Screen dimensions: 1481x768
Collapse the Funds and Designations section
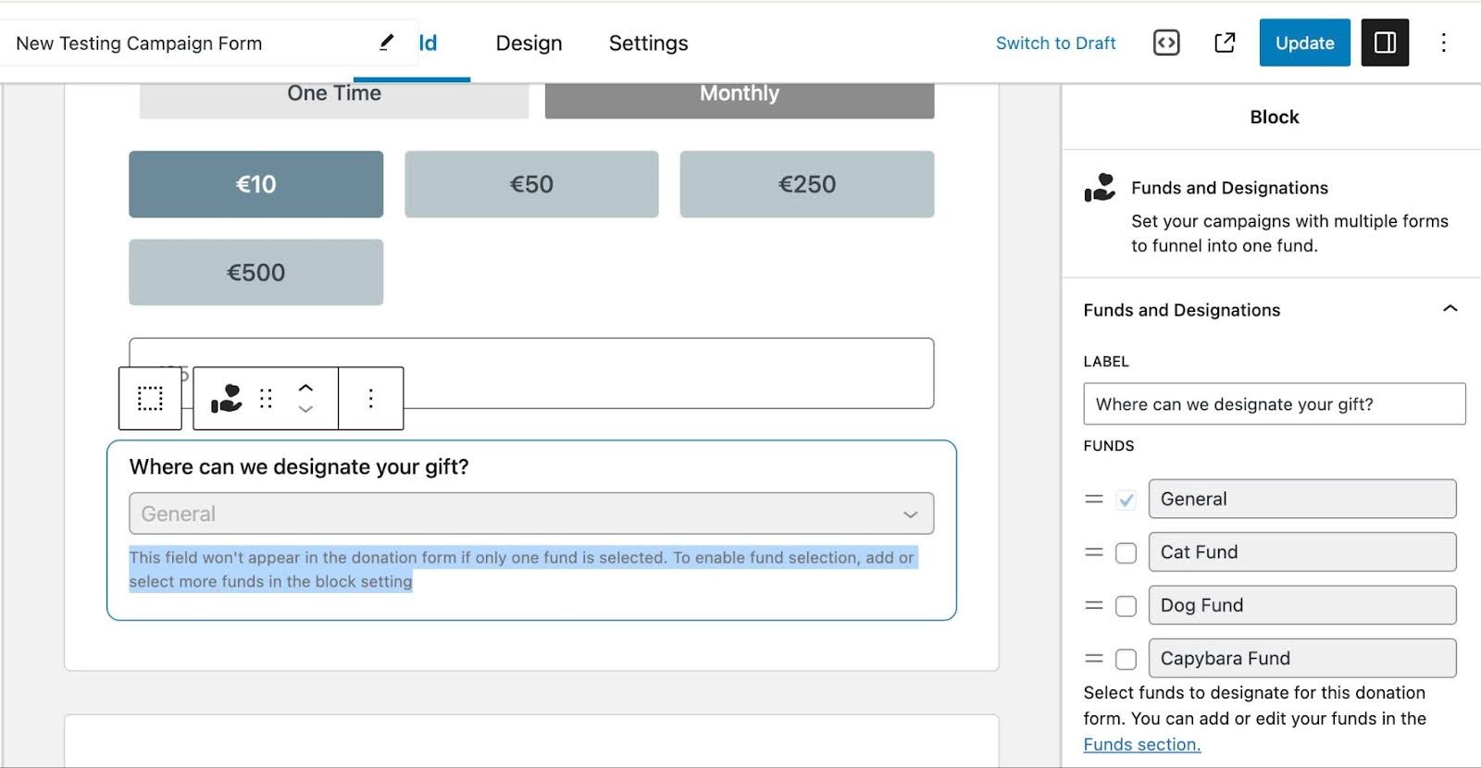click(1450, 309)
